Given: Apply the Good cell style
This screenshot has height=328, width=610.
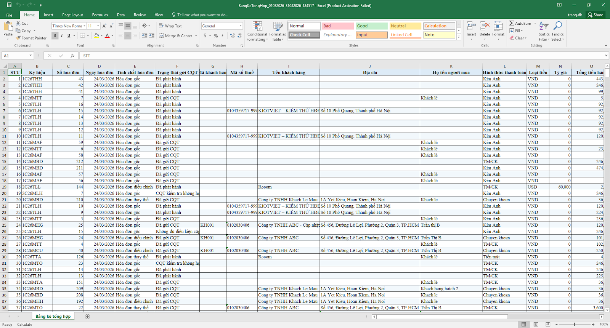Looking at the screenshot, I should 371,26.
